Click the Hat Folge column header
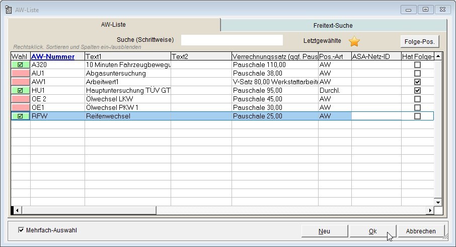Viewport: 456px width, 247px height. coord(418,56)
